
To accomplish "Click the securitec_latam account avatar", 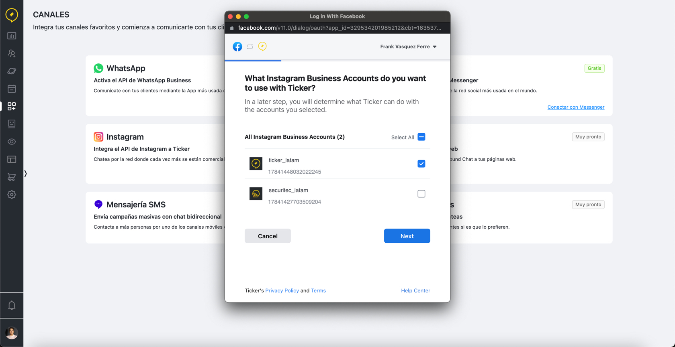I will tap(256, 194).
